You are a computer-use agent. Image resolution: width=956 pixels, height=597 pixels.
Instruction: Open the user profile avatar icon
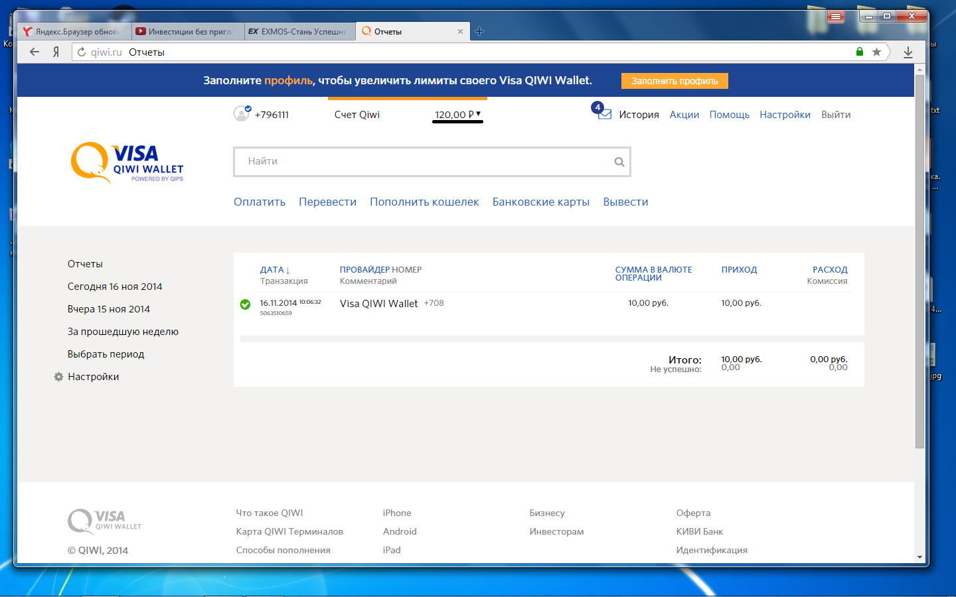(242, 113)
